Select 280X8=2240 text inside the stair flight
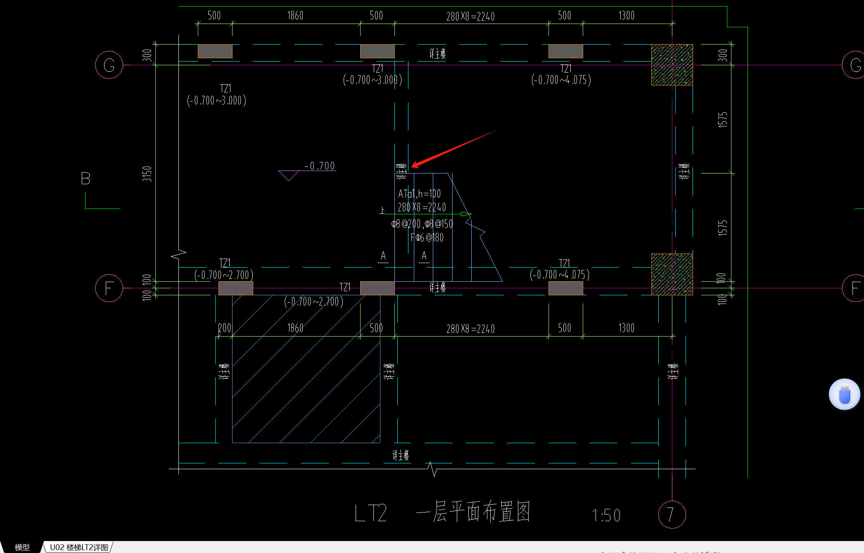This screenshot has width=864, height=553. 422,207
